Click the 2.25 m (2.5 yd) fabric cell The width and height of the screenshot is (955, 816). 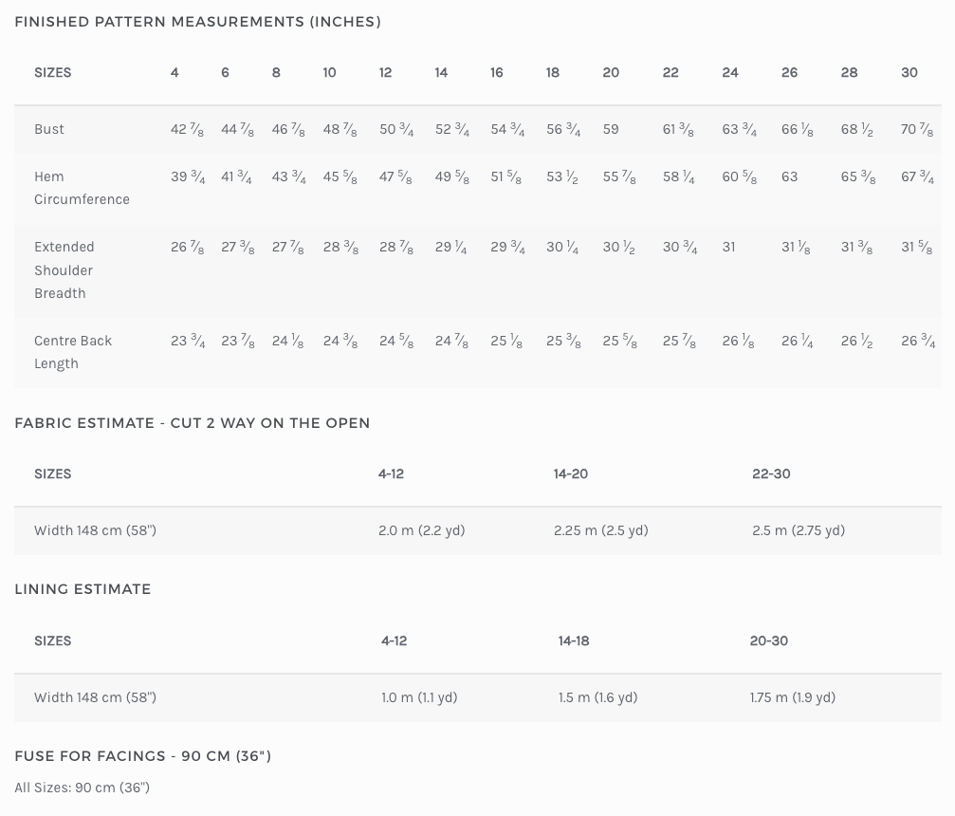(x=601, y=530)
